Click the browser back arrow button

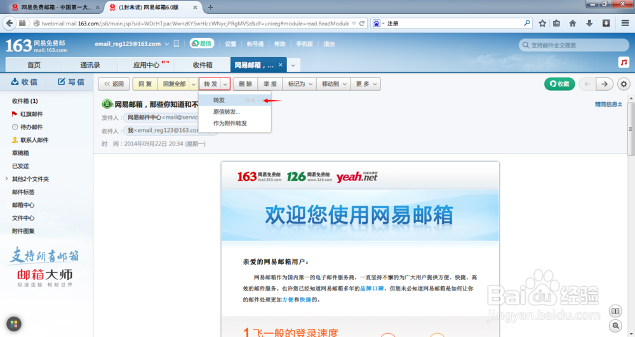coord(9,23)
